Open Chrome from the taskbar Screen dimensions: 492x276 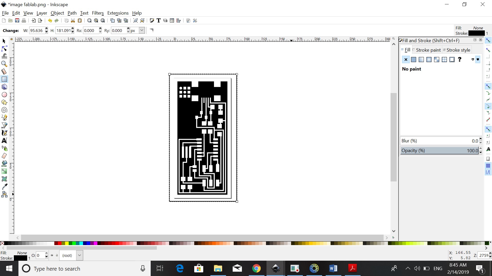pyautogui.click(x=256, y=268)
